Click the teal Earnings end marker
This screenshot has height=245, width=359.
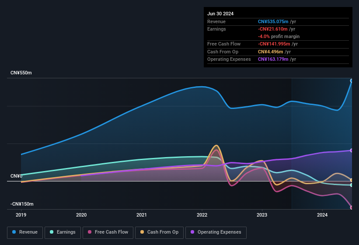(x=352, y=185)
